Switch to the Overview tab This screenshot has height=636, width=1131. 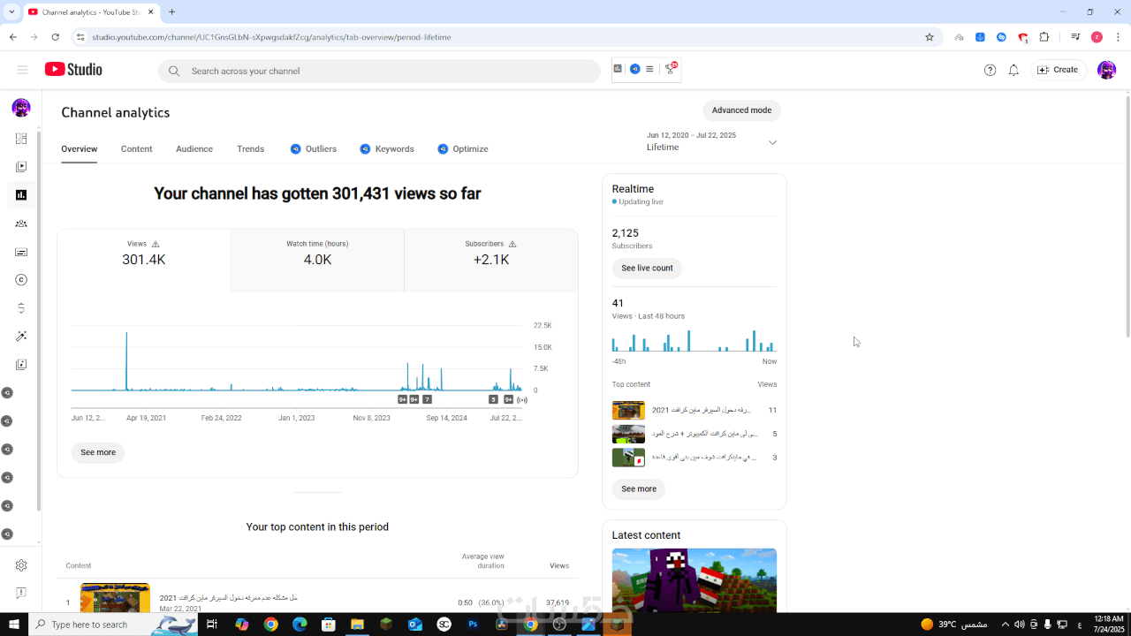pos(80,148)
